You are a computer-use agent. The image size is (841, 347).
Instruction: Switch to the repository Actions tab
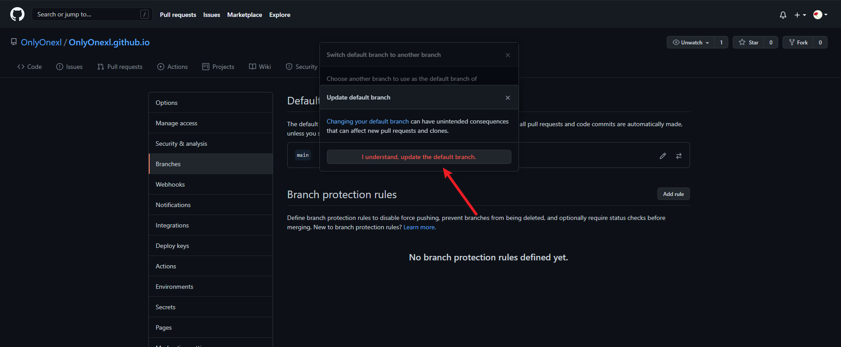[x=172, y=67]
